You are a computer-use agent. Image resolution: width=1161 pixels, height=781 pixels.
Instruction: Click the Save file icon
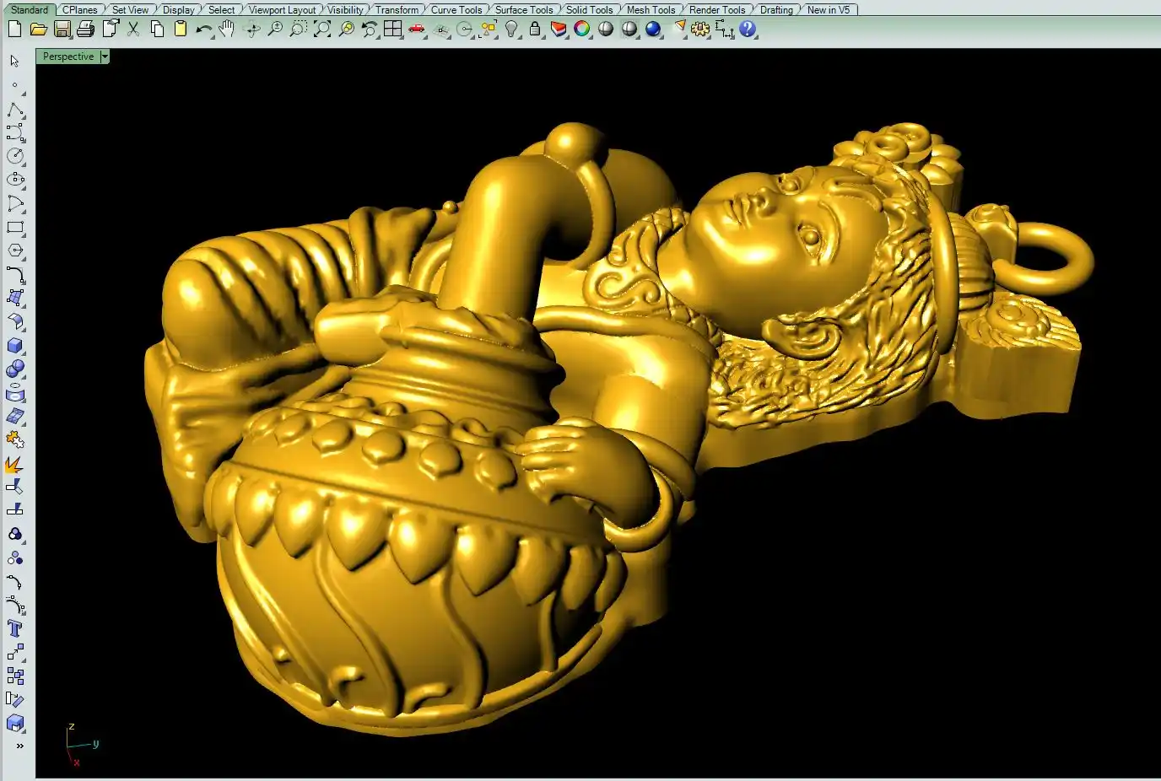(62, 30)
